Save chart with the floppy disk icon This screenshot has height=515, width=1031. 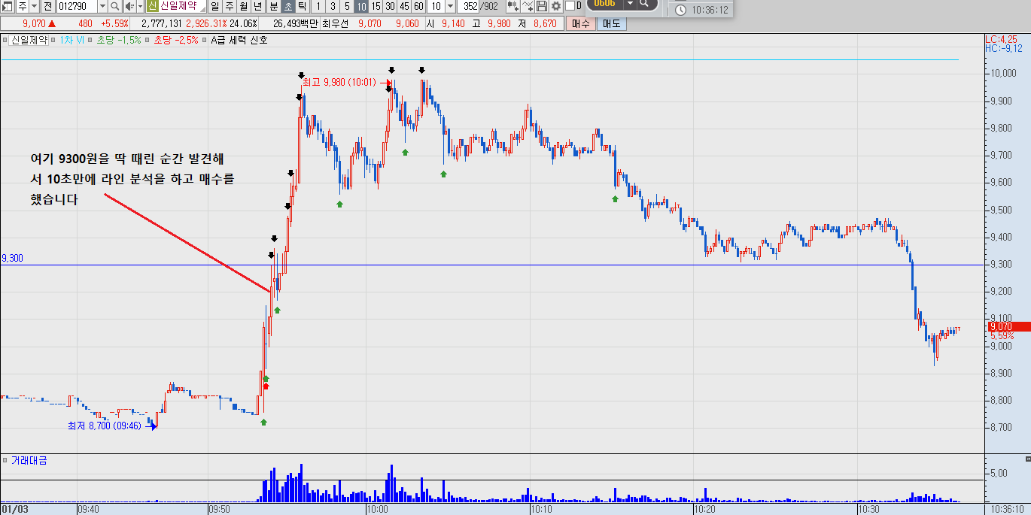point(542,6)
